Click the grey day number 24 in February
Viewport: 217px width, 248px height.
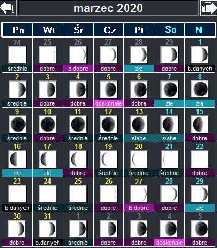point(17,42)
